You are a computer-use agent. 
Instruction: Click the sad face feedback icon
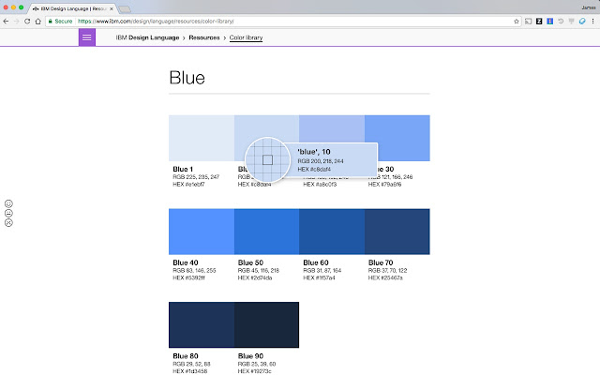coord(8,223)
